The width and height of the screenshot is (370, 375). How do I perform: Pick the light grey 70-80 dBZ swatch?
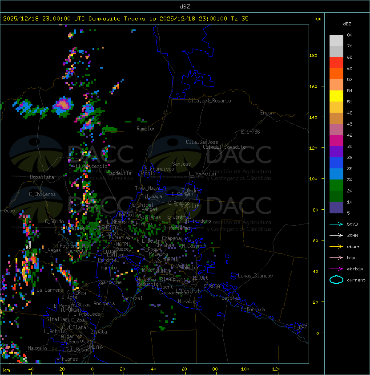click(336, 41)
